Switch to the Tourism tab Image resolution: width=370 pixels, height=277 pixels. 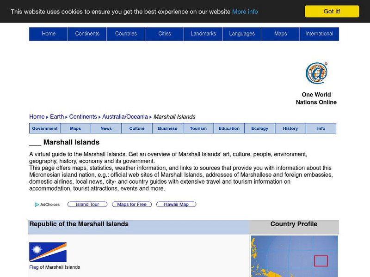(x=198, y=128)
